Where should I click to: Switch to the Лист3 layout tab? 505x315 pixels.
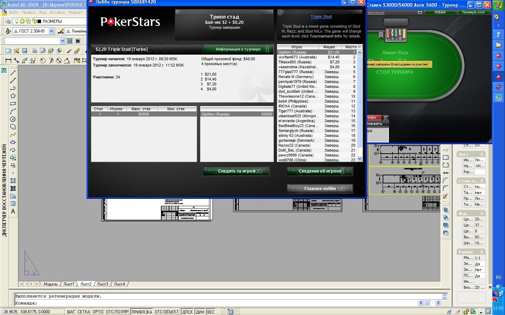point(102,284)
